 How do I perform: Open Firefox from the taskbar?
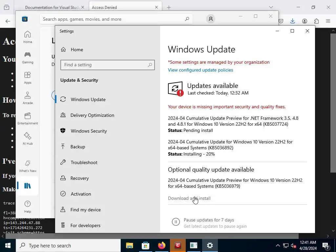coord(162,245)
